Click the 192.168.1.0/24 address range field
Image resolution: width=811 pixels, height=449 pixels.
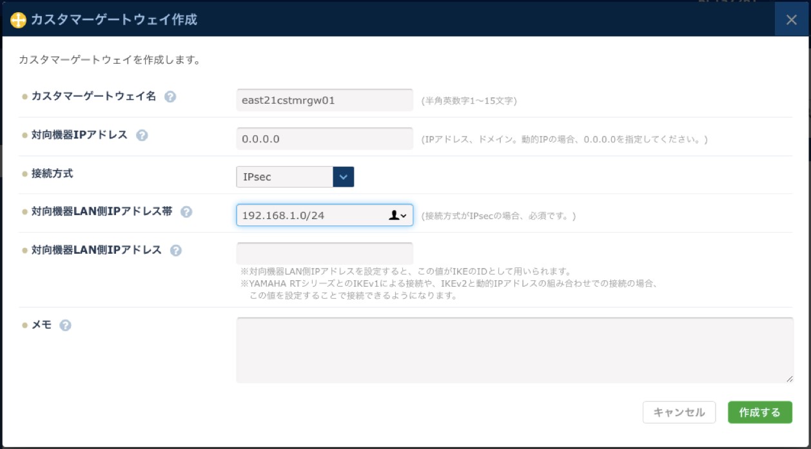(309, 216)
